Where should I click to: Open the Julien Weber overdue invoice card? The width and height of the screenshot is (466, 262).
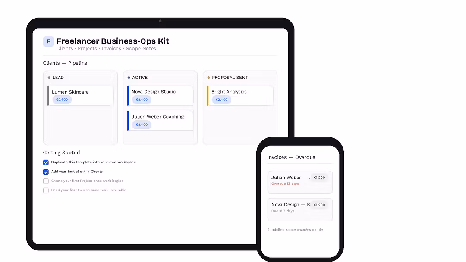point(300,182)
